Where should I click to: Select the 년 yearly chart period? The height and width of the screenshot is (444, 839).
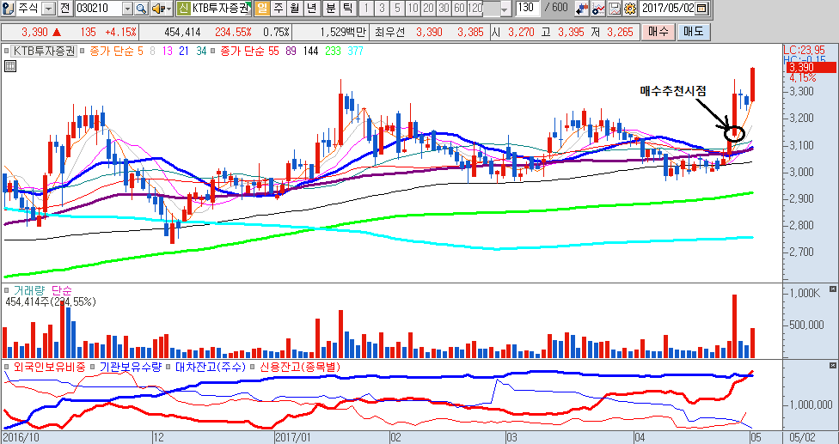pos(311,9)
